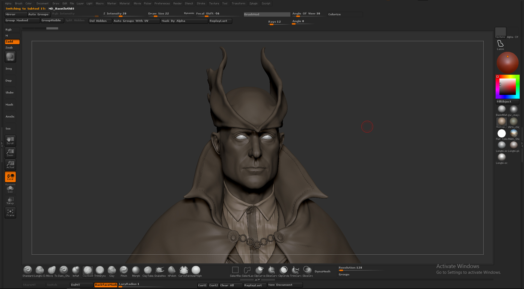Select the Clay brush
Viewport: 524px width, 289px height.
[x=112, y=272]
